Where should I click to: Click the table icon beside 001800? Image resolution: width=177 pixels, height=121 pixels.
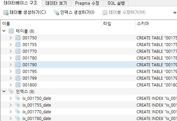point(18,85)
